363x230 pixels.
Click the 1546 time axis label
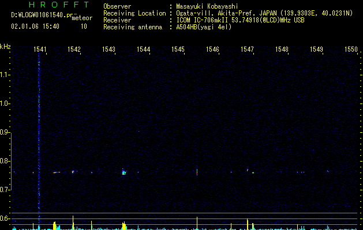coord(212,49)
